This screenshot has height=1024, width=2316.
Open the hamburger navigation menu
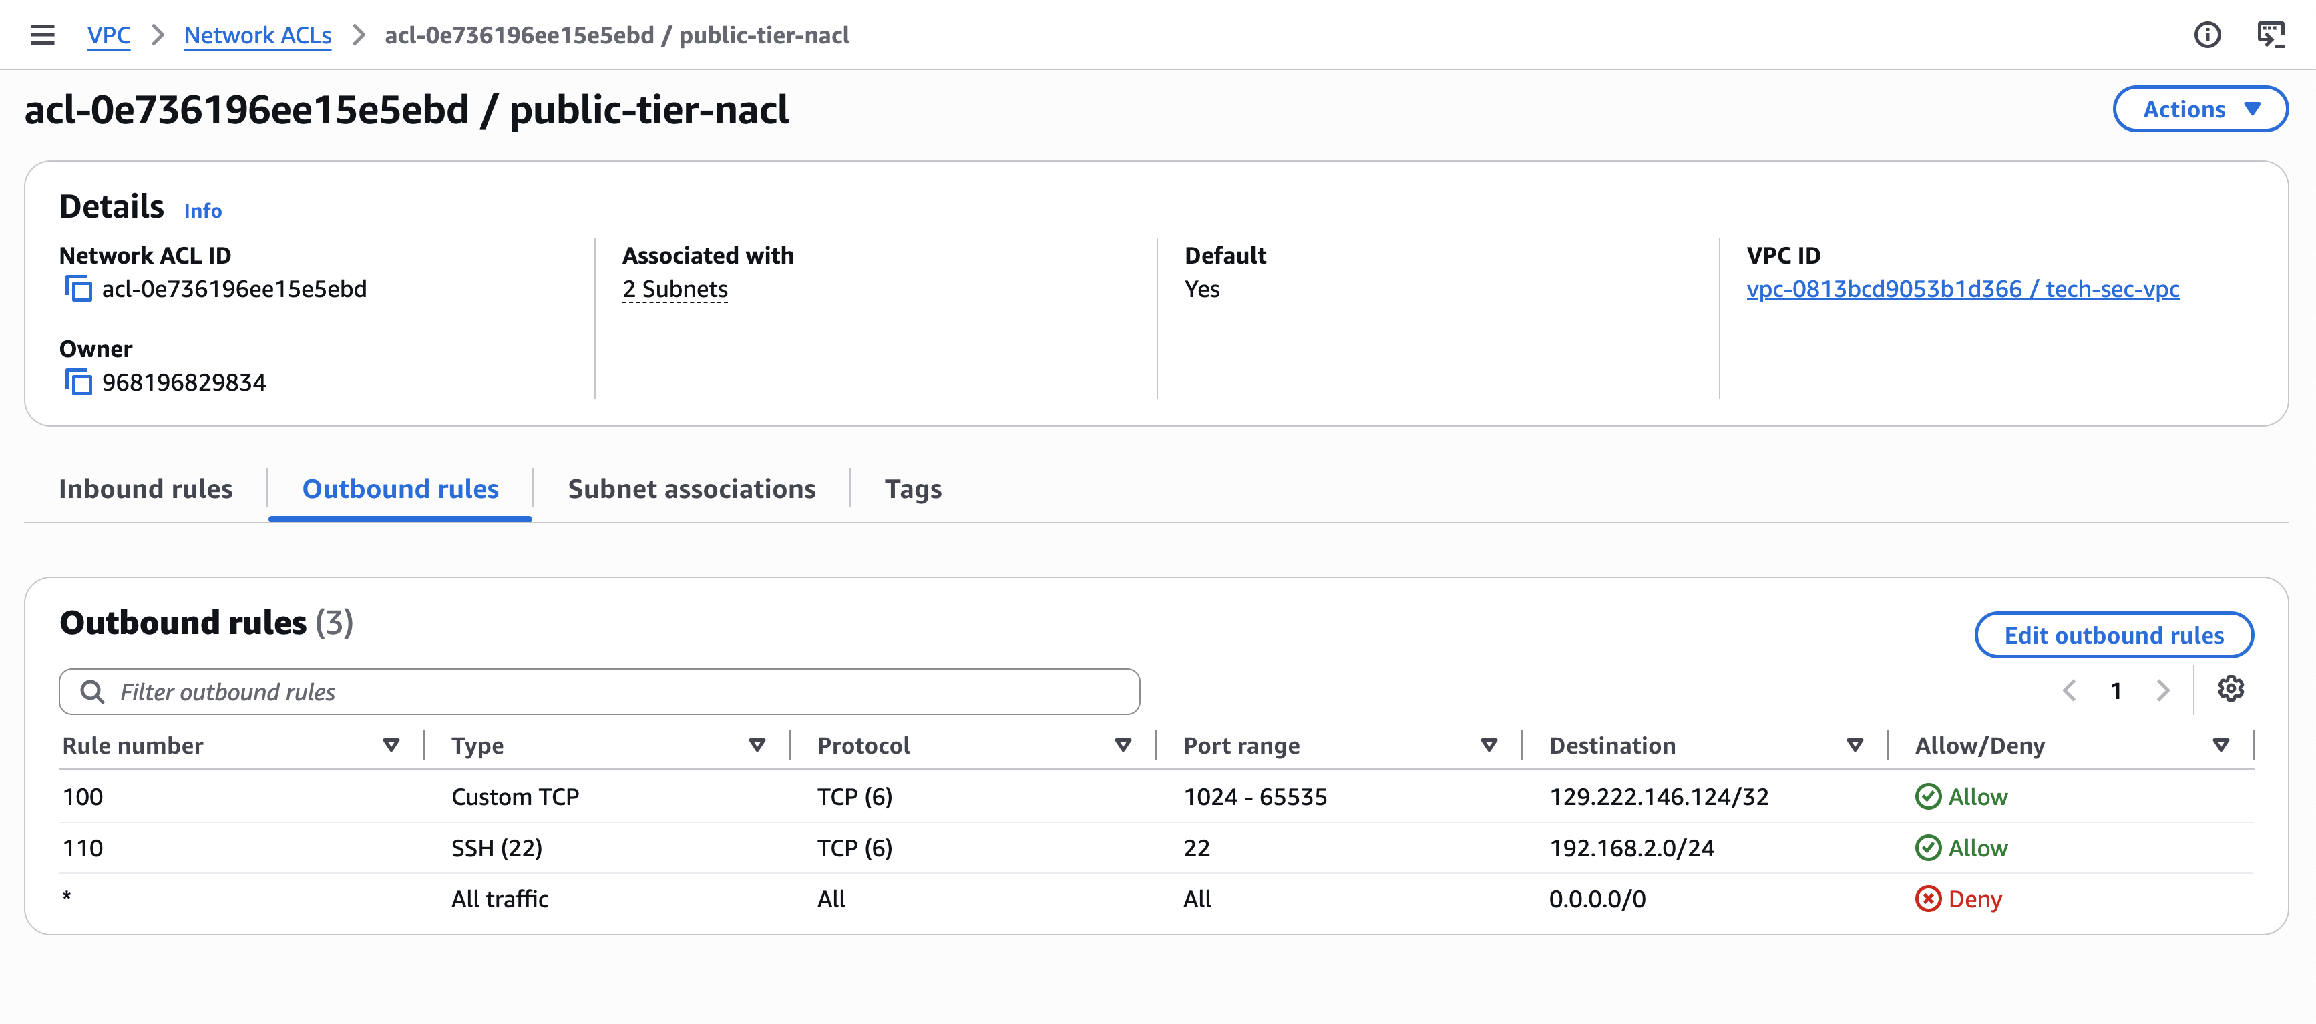click(x=42, y=35)
